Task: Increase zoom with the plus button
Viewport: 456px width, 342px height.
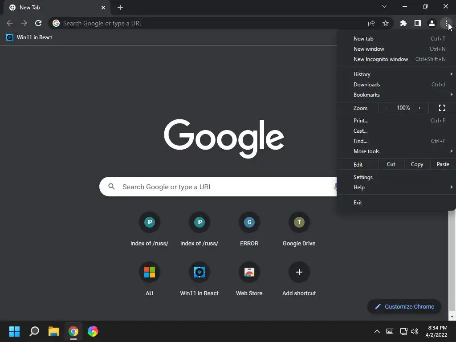Action: (419, 108)
